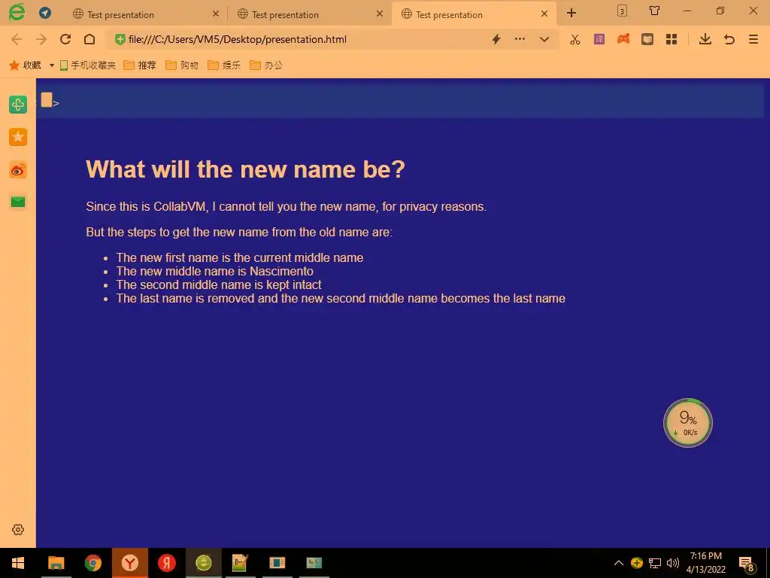Open the 办公 bookmarks folder
The image size is (770, 578).
266,65
